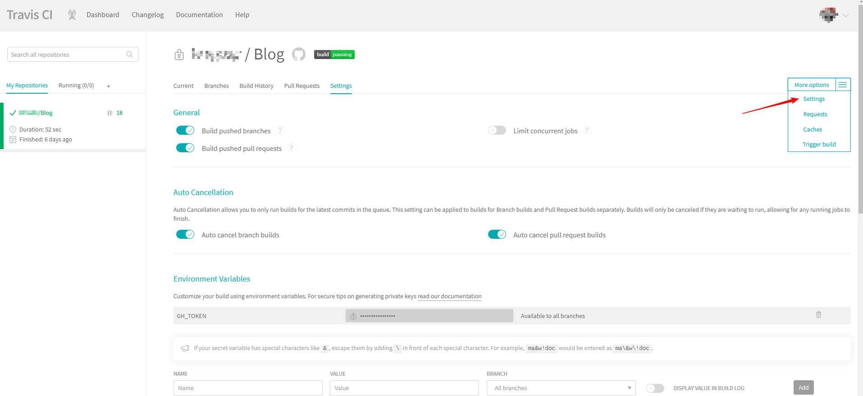This screenshot has width=863, height=396.
Task: Click the Add button
Action: (804, 387)
